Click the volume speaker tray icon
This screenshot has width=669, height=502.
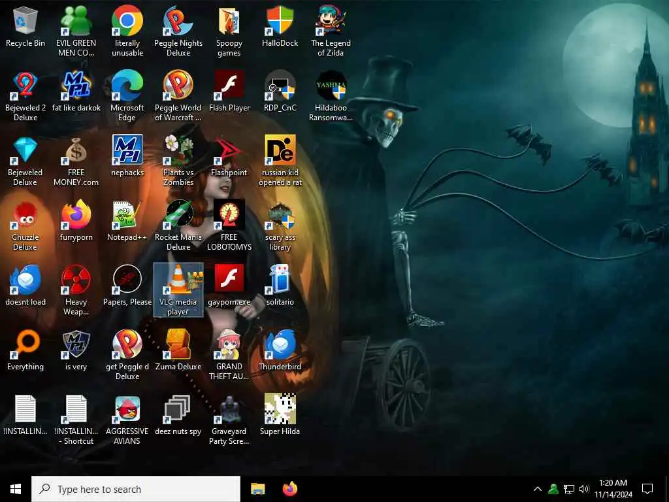584,489
